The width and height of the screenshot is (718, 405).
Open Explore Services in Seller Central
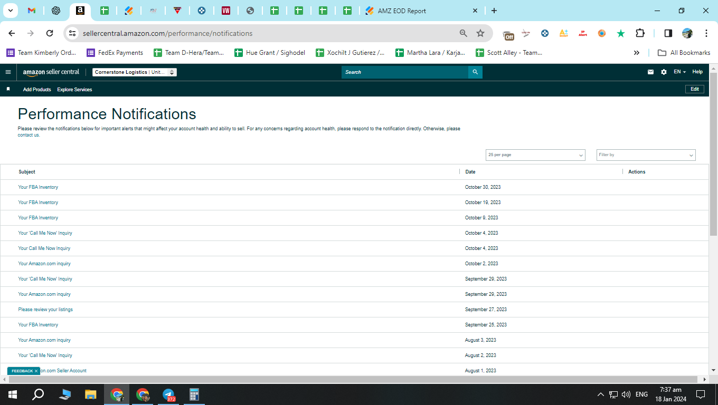pos(74,90)
